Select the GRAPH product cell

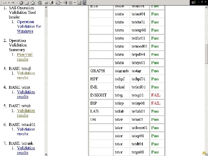101,71
